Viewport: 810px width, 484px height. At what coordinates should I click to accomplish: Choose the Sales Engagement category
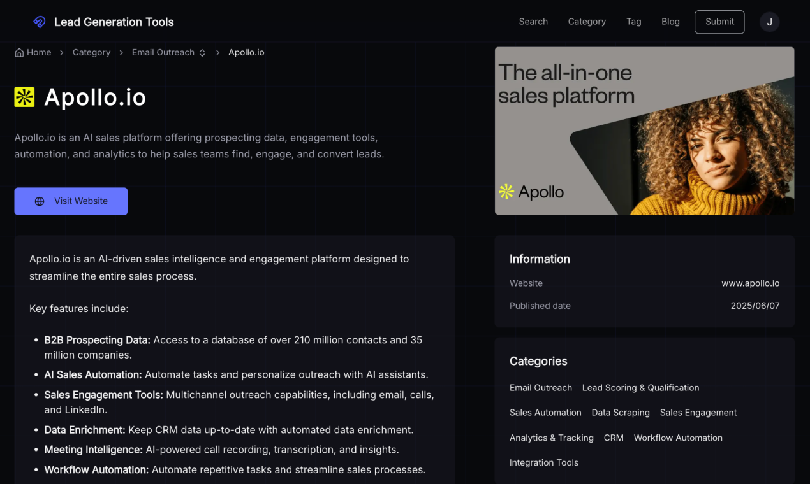(x=698, y=413)
